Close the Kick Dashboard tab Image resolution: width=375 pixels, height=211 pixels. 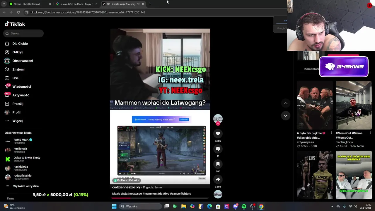pyautogui.click(x=50, y=4)
